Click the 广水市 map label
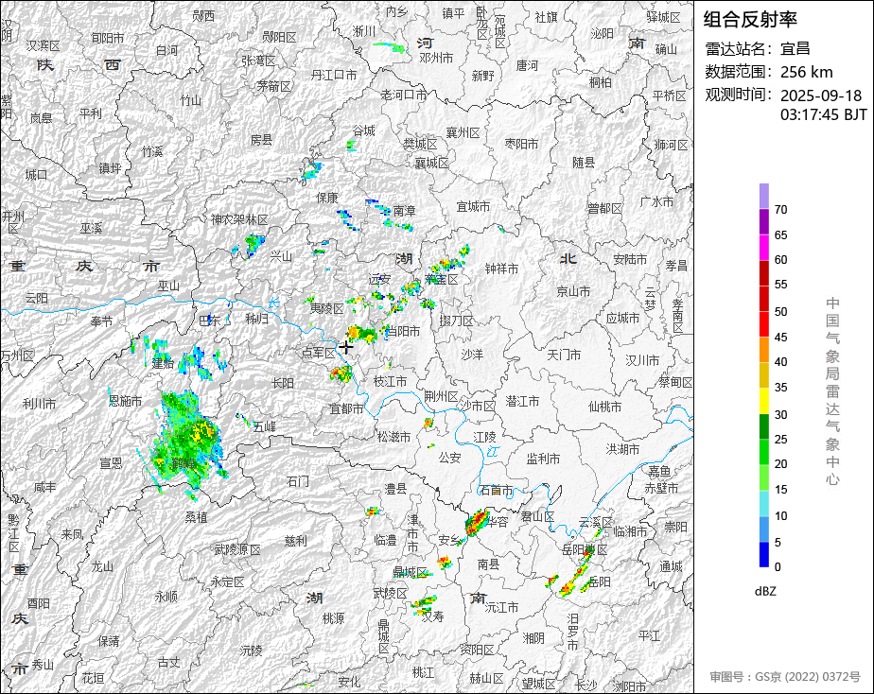The image size is (874, 694). (x=656, y=201)
